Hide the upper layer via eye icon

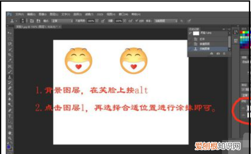[243, 108]
